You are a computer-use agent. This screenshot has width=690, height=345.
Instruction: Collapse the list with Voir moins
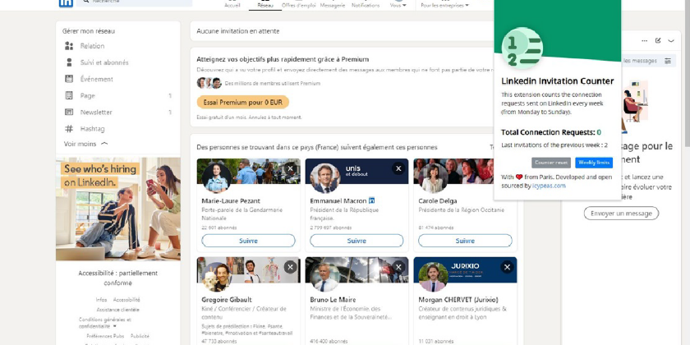click(x=85, y=144)
